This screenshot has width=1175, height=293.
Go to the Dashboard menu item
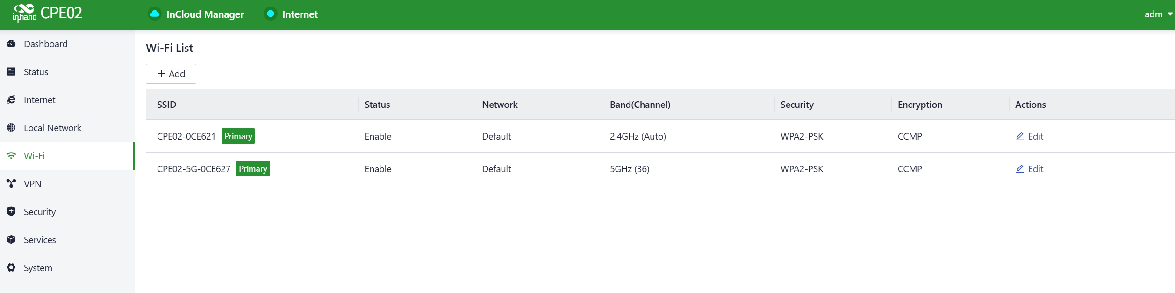(x=45, y=44)
